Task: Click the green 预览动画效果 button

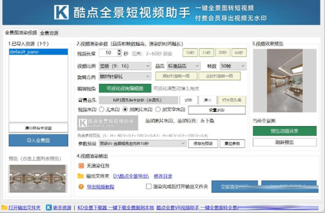Action: [x=284, y=131]
